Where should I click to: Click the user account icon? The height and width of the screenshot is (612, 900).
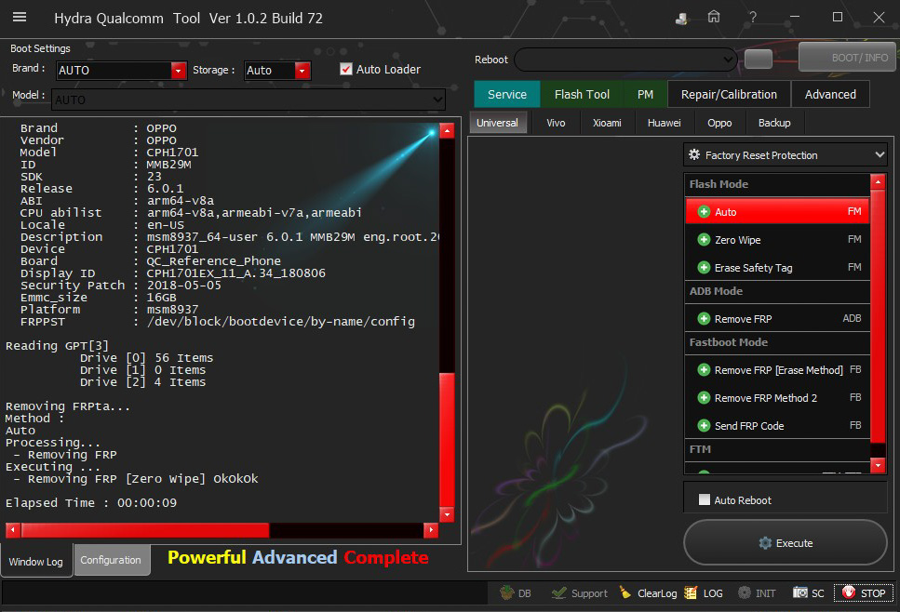(682, 18)
